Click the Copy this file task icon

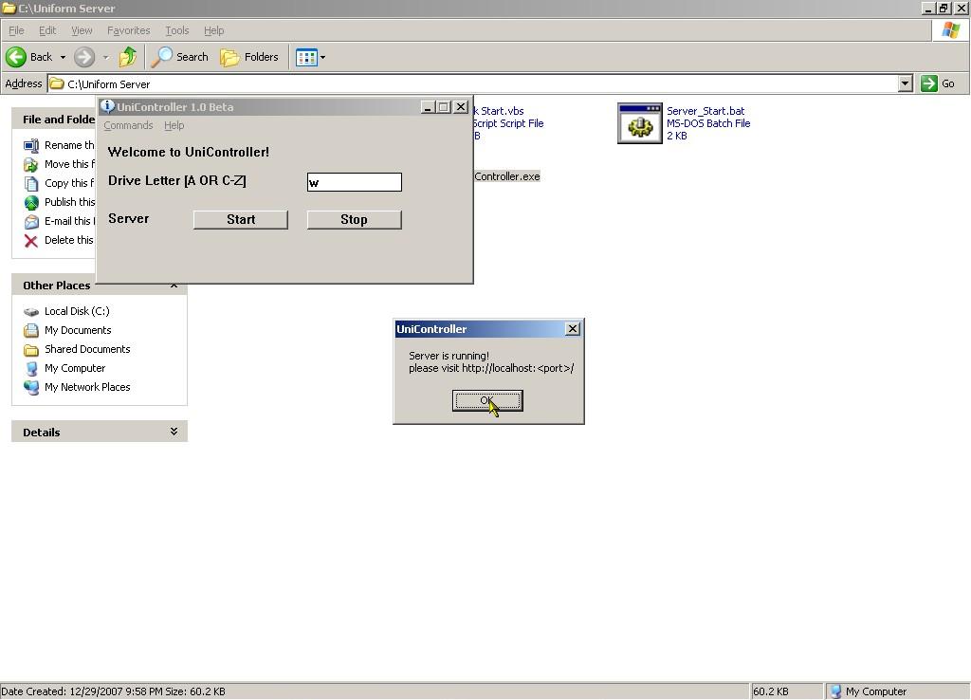pos(31,183)
